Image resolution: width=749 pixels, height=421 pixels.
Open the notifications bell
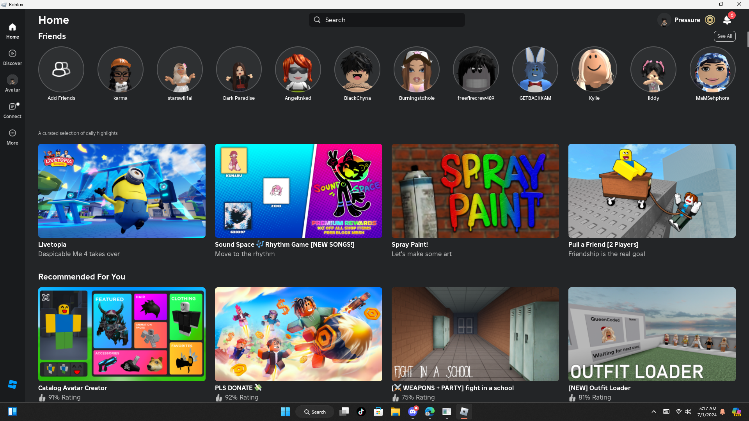727,20
